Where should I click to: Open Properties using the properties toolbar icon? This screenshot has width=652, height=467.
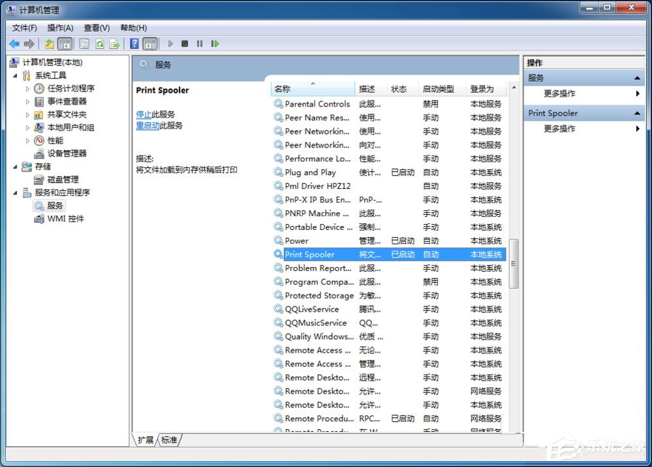pyautogui.click(x=84, y=44)
